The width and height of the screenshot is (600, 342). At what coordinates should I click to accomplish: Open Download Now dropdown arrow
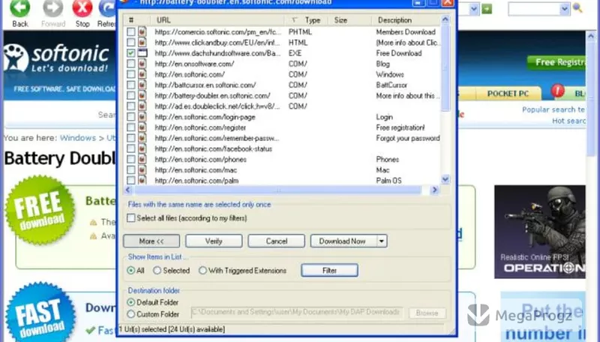[382, 241]
